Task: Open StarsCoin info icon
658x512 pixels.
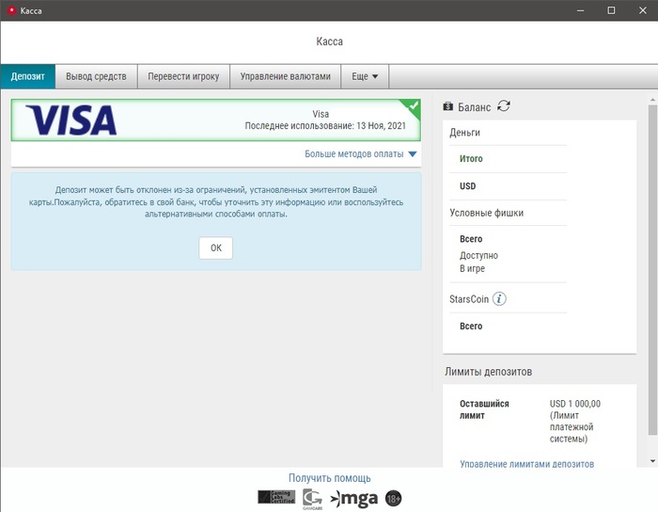Action: [x=499, y=299]
